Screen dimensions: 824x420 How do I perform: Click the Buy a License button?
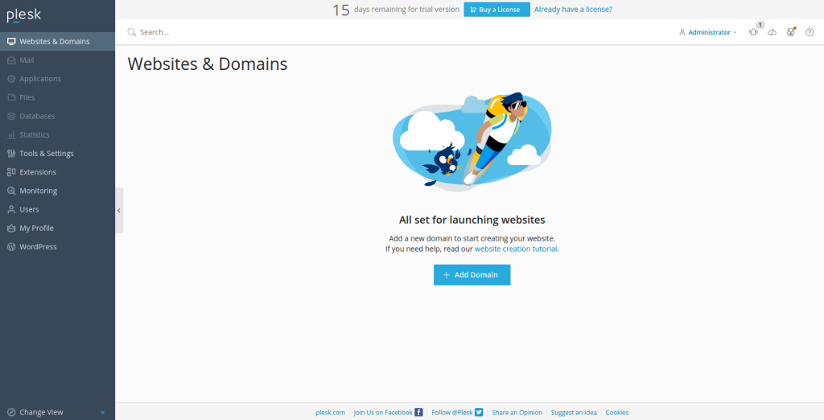point(496,10)
